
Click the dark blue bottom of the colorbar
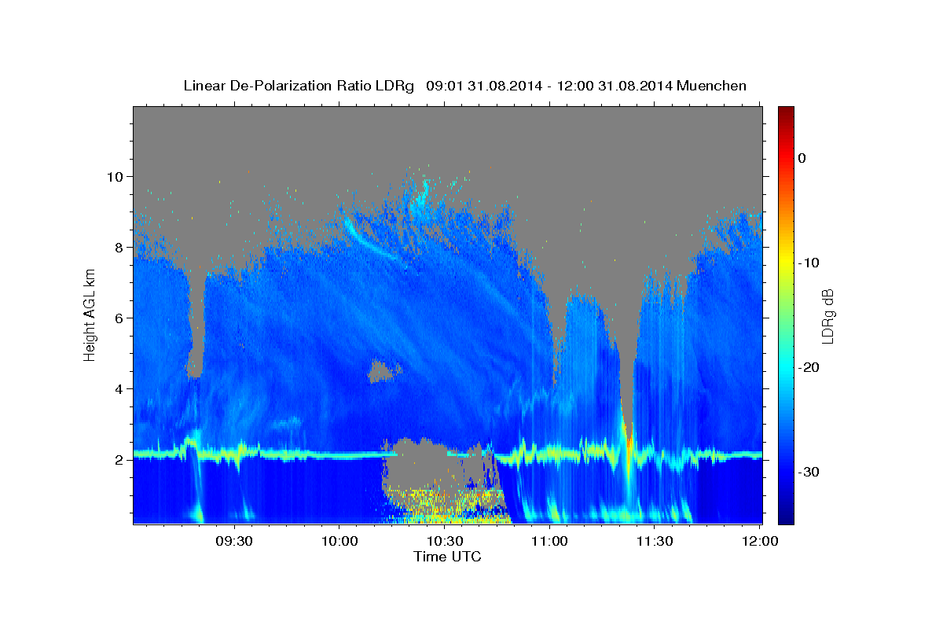786,517
